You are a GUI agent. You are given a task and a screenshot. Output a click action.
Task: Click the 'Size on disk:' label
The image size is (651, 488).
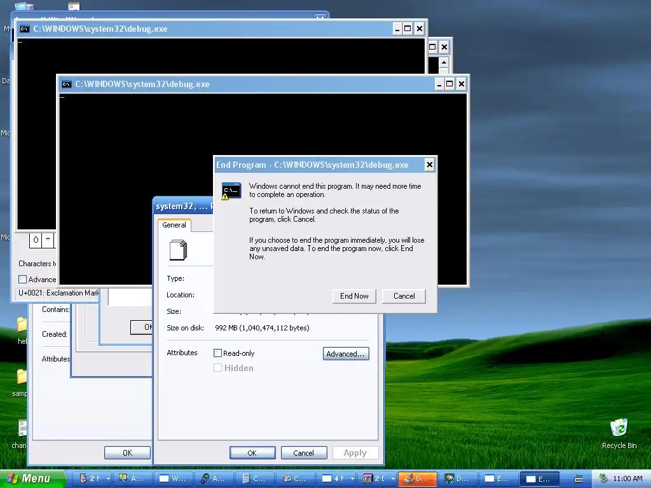coord(185,328)
